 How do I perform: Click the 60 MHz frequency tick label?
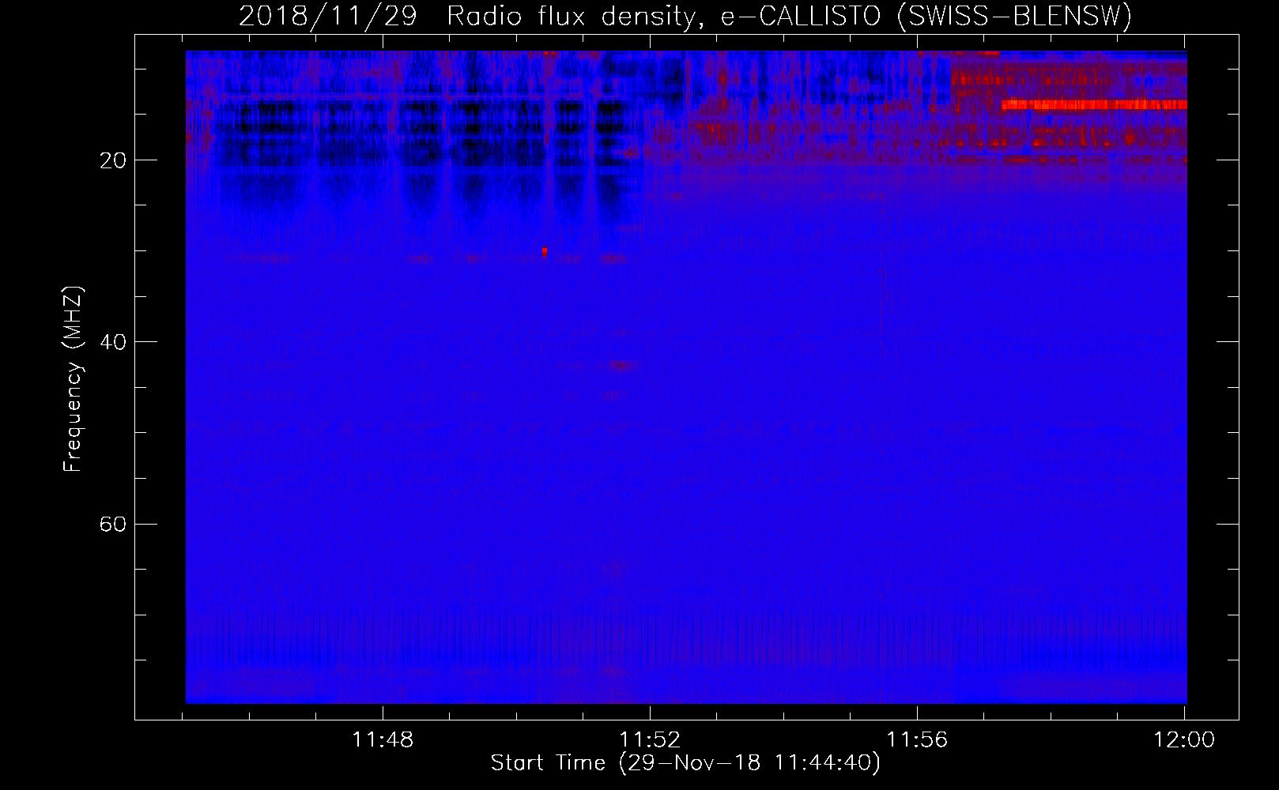coord(113,524)
